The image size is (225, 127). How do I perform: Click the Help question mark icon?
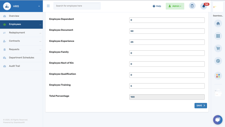point(154,6)
